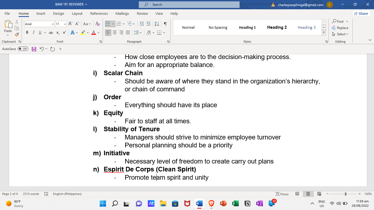Select Print Layout view button
This screenshot has width=374, height=210.
pyautogui.click(x=308, y=194)
